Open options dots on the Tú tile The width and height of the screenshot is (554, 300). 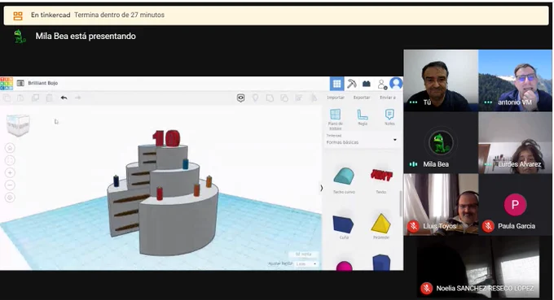click(x=413, y=102)
